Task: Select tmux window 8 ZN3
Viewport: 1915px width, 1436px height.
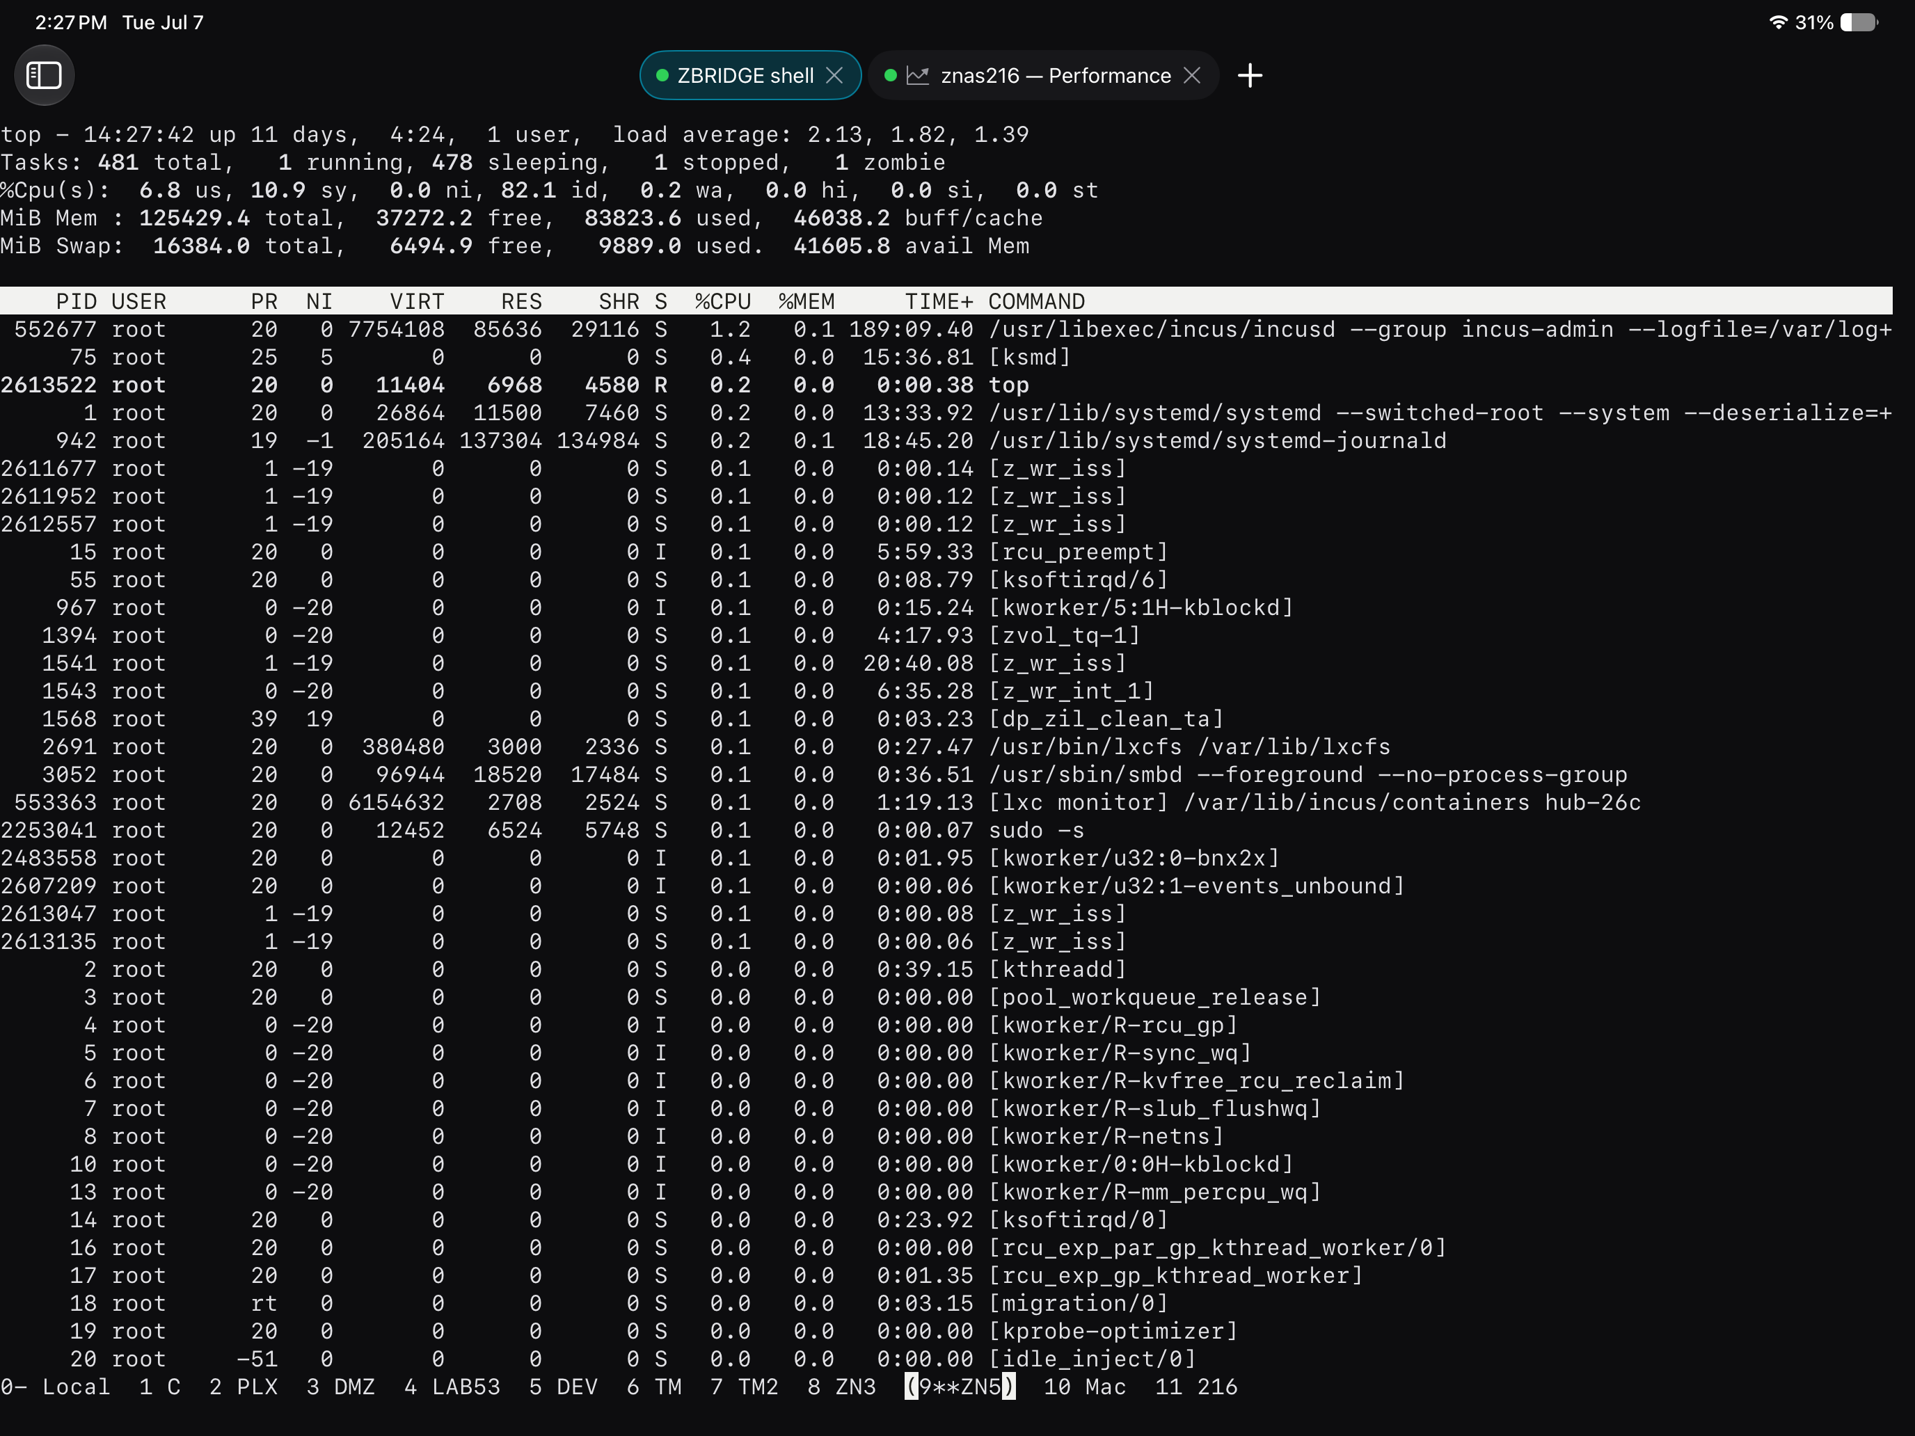Action: point(841,1387)
